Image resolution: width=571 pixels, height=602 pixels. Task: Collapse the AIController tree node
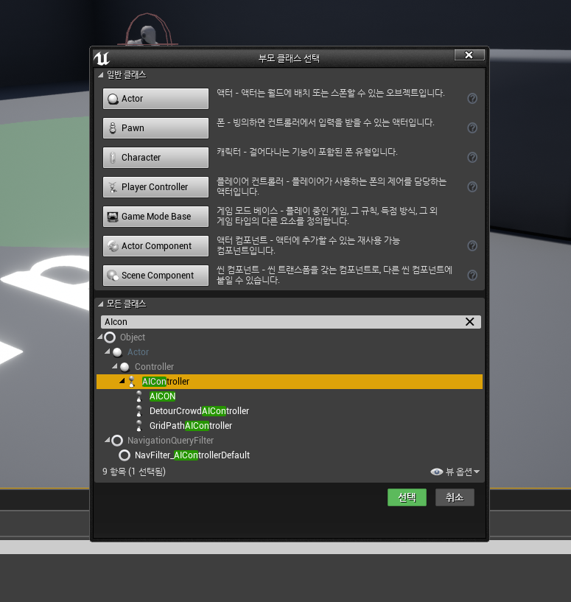coord(122,381)
